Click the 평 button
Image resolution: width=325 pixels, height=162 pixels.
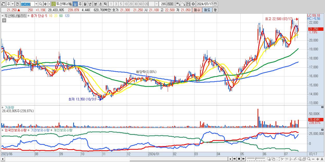pos(215,10)
